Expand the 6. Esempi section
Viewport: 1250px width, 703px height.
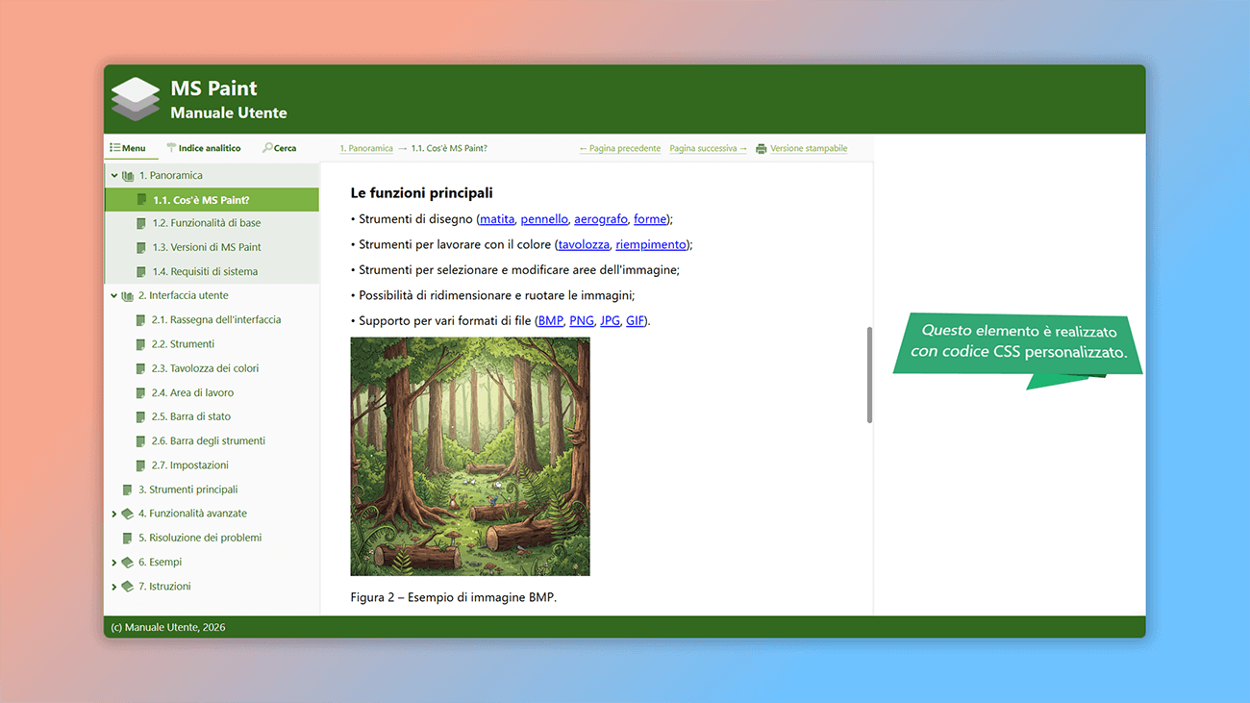(x=113, y=562)
